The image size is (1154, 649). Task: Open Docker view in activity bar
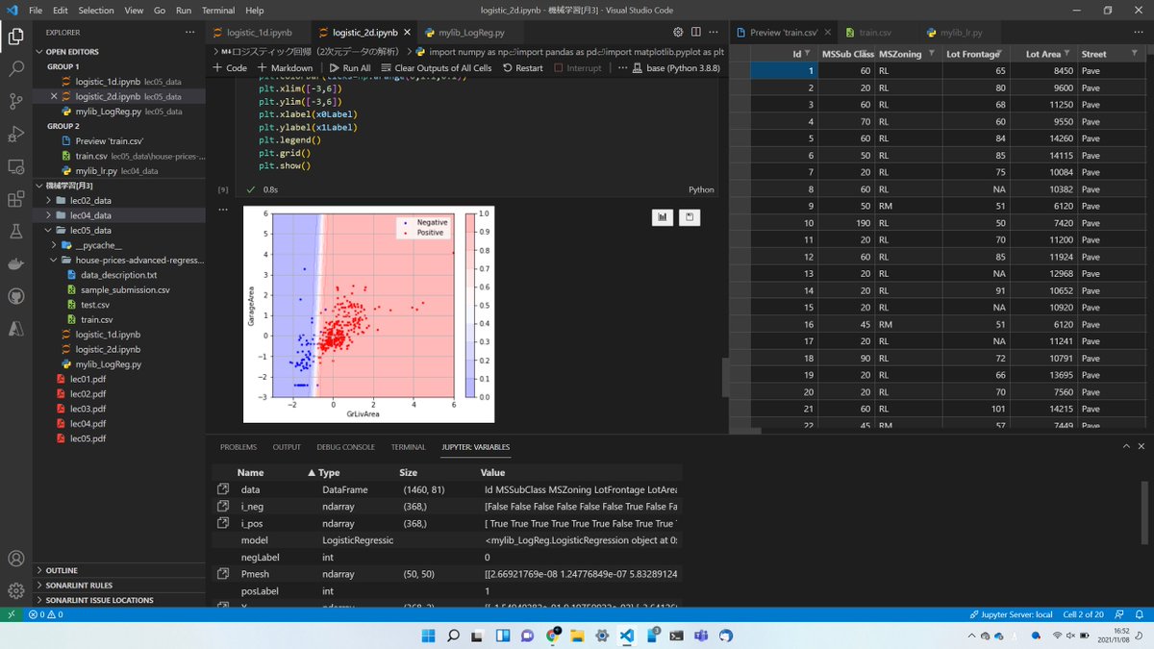coord(15,264)
